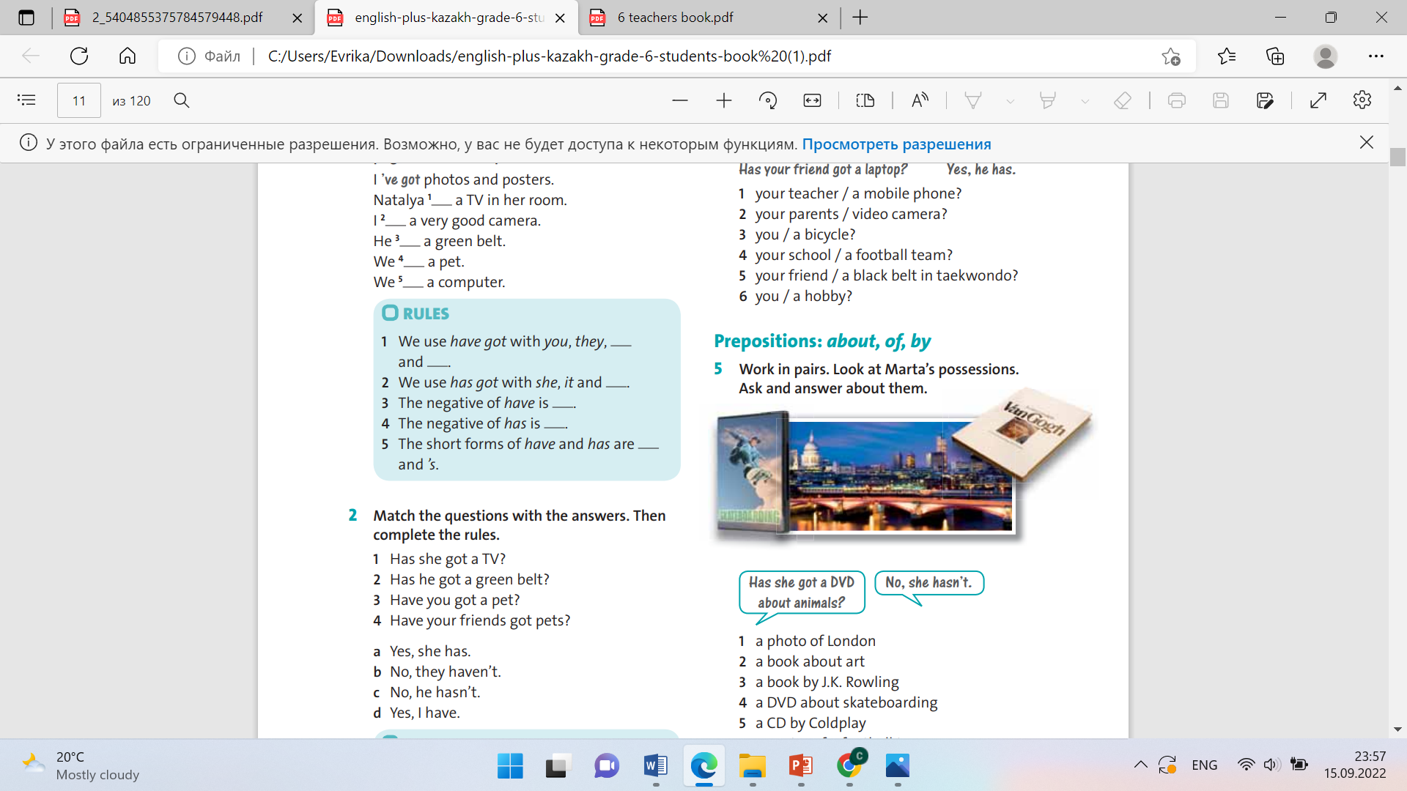
Task: Expand the Draw pen options dropdown
Action: click(x=1010, y=101)
